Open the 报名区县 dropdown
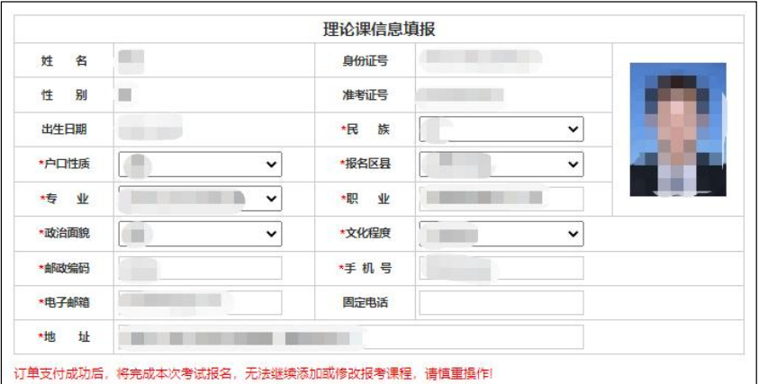 [x=501, y=165]
